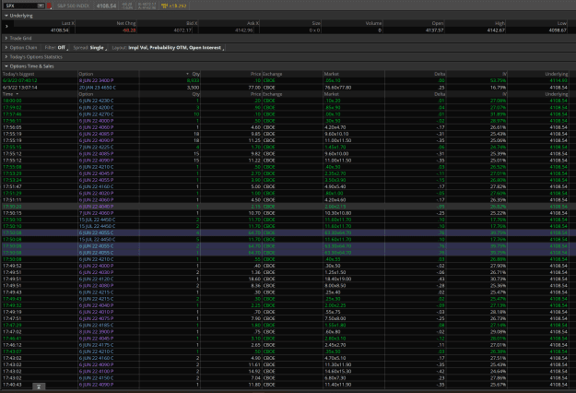This screenshot has width=576, height=393.
Task: Select the highlighted 17:50:20 trade row
Action: (x=288, y=207)
